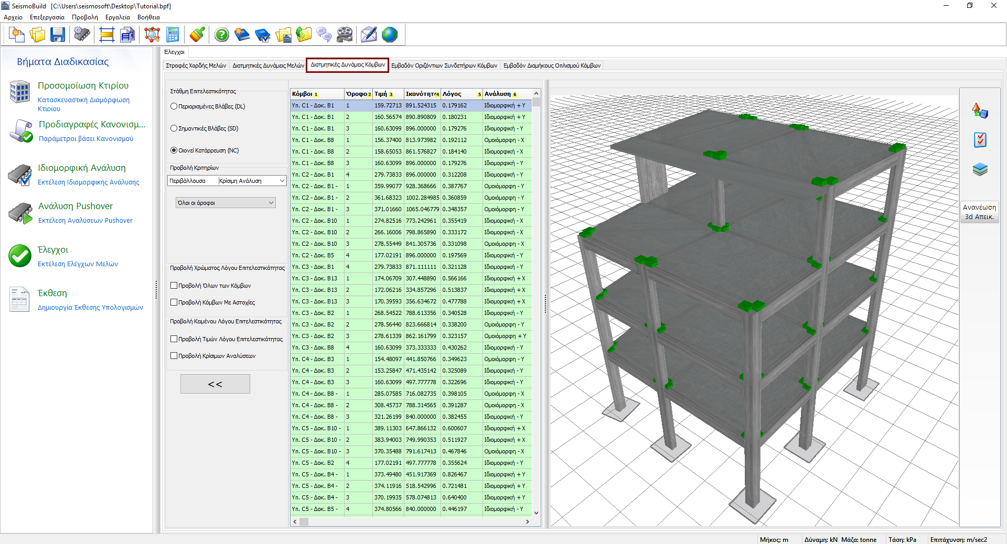Switch to Διατμητικές Δυνάμεις Μελών tab

(x=268, y=66)
